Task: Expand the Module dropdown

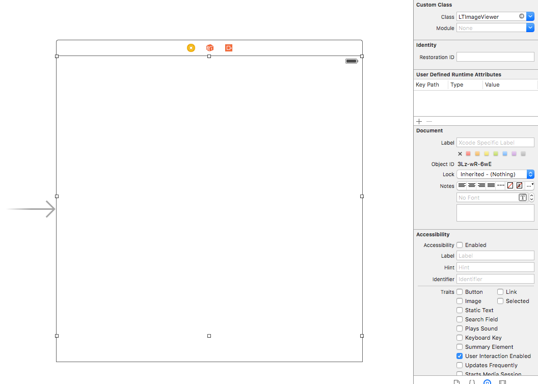Action: (x=530, y=28)
